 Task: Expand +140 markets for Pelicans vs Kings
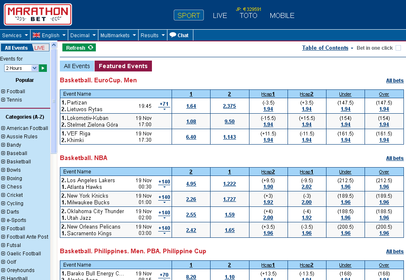point(164,230)
